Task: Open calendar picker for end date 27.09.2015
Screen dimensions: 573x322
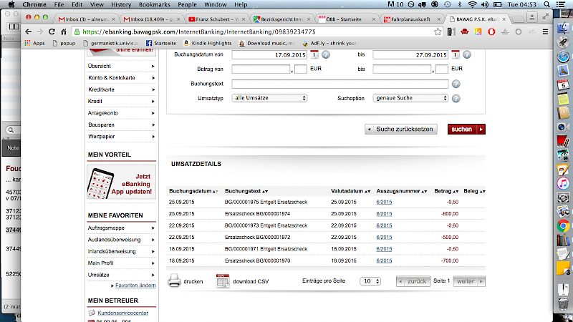Action: click(455, 55)
